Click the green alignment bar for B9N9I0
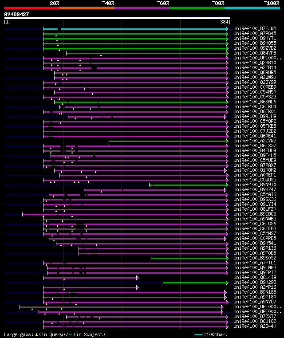 coord(188,185)
